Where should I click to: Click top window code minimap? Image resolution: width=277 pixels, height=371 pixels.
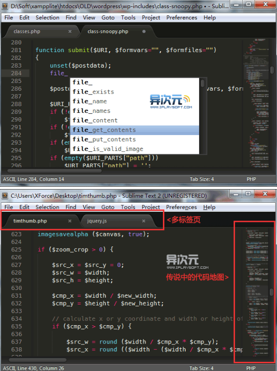point(256,104)
